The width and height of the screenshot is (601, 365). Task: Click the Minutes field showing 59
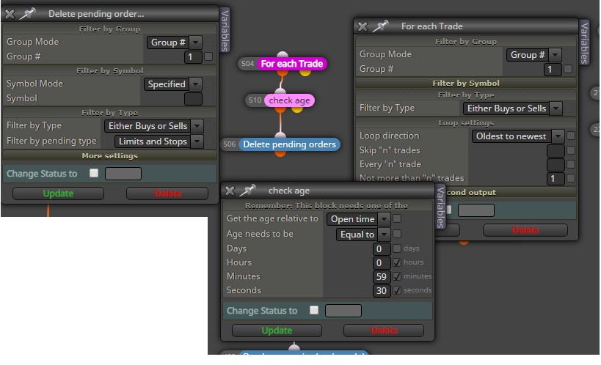tap(382, 276)
